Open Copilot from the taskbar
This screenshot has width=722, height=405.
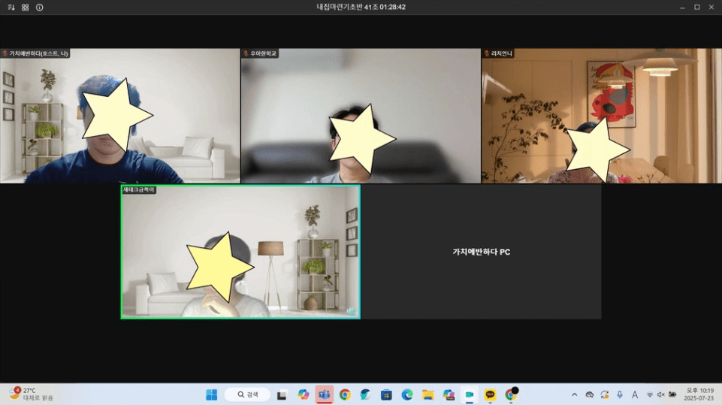(x=303, y=394)
